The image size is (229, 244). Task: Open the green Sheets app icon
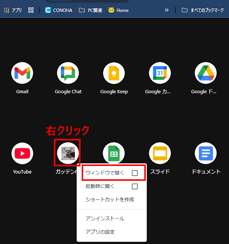point(114,153)
